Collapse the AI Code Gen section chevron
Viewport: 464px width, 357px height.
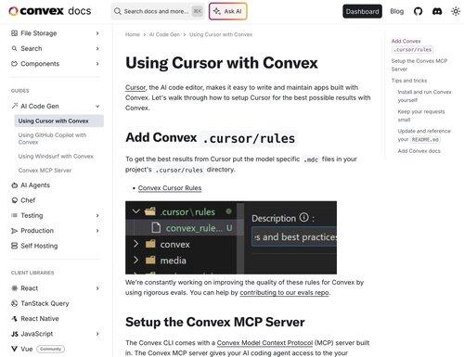pyautogui.click(x=97, y=106)
